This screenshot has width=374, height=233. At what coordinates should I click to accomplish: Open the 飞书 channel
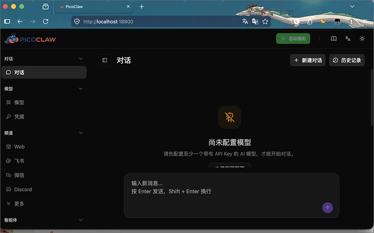[44, 161]
